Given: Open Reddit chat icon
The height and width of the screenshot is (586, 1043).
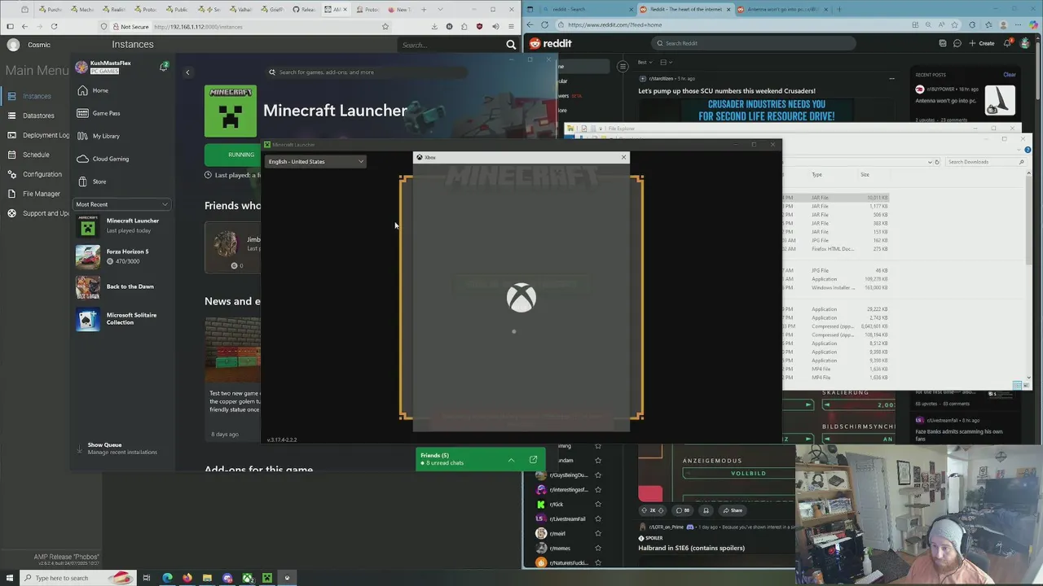Looking at the screenshot, I should [x=957, y=43].
